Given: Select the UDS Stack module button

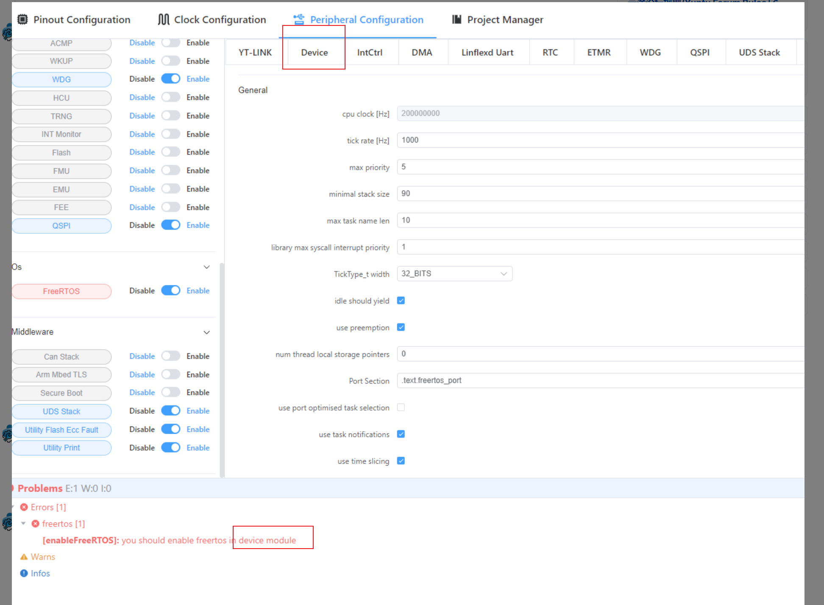Looking at the screenshot, I should coord(61,411).
